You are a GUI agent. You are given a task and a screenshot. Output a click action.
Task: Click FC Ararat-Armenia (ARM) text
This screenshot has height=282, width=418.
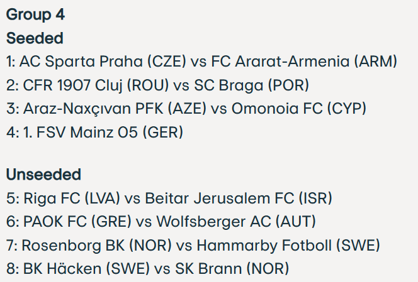(x=304, y=62)
